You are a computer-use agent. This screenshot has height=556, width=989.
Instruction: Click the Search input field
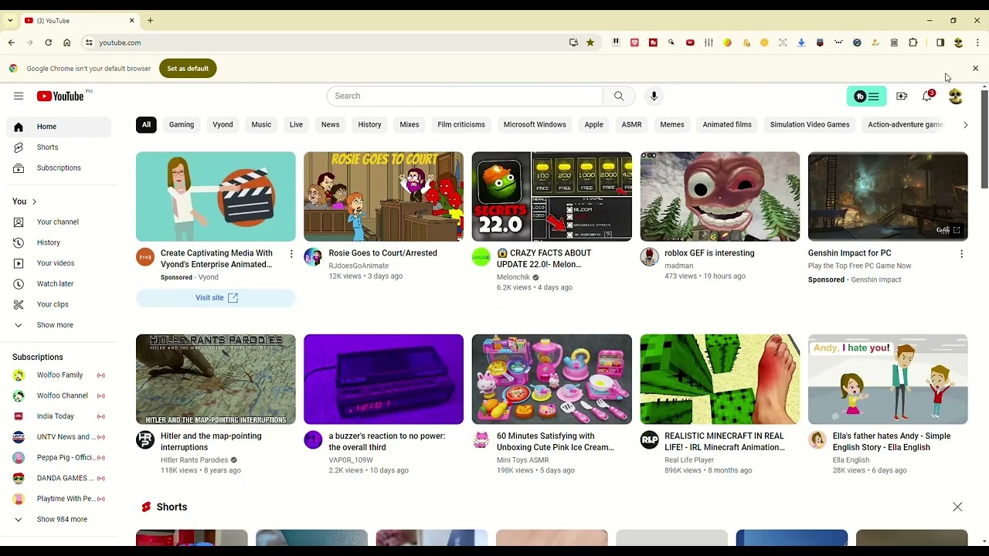coord(464,96)
